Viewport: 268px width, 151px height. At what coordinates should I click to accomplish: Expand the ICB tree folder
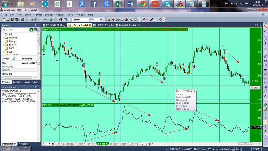pos(4,52)
